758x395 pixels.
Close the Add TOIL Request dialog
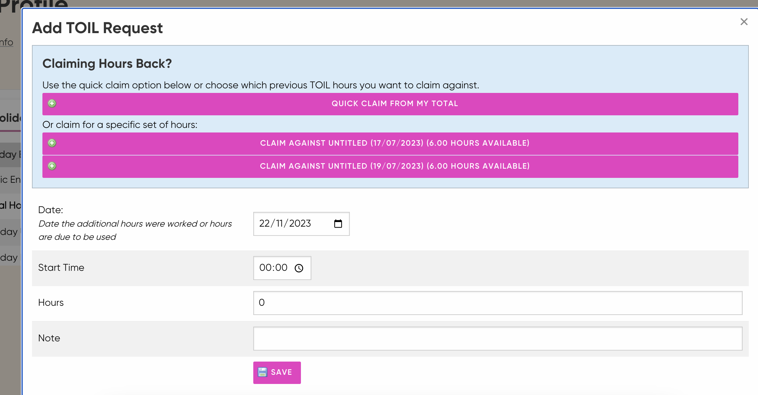click(x=744, y=22)
